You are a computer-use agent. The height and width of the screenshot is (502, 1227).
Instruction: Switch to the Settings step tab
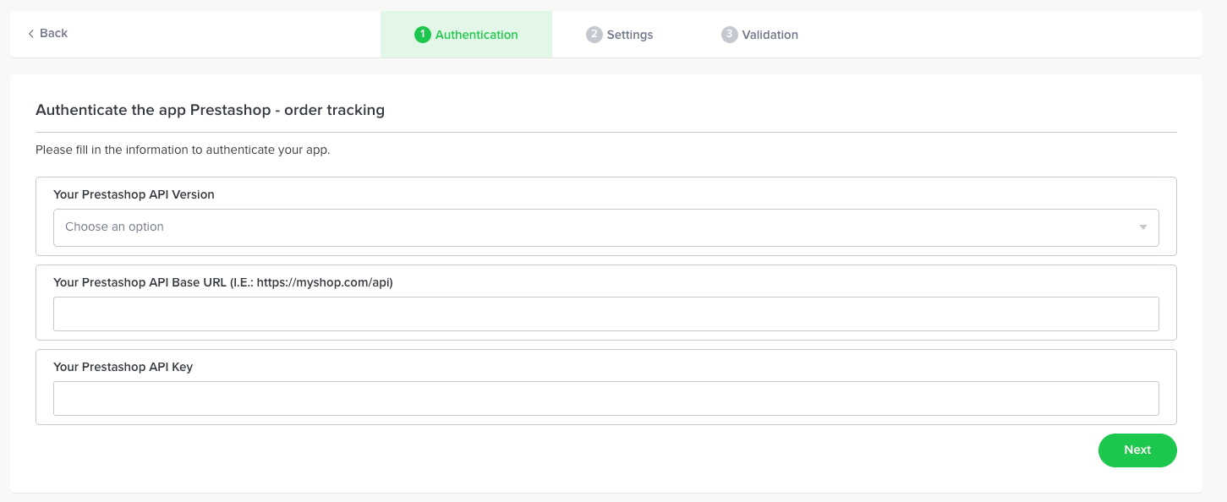point(630,35)
